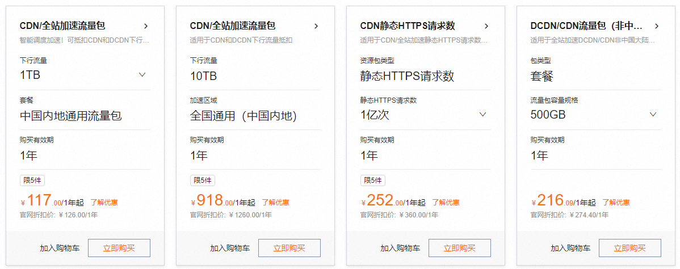
Task: Expand the 1亿次 静态HTTPS请求数 dropdown
Action: [426, 115]
